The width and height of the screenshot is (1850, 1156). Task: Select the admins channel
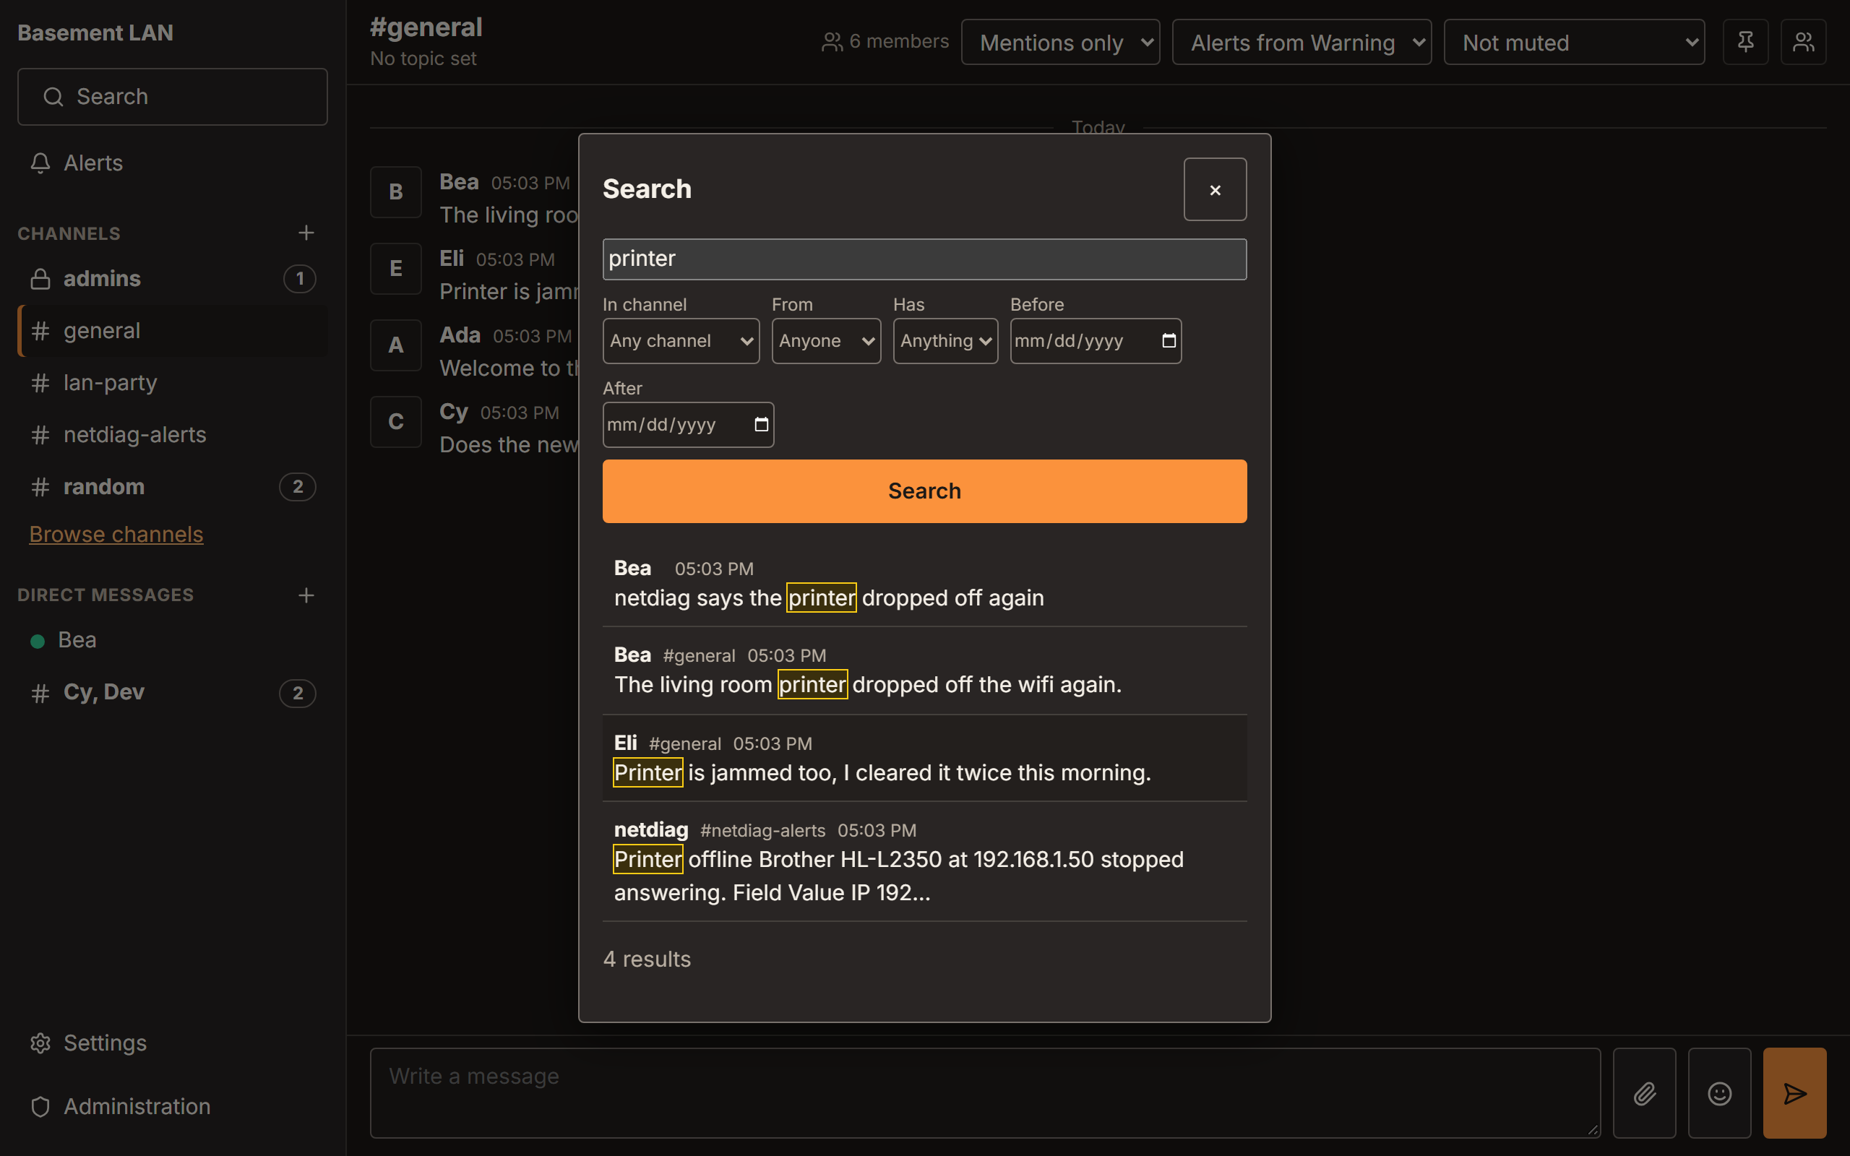[x=173, y=278]
